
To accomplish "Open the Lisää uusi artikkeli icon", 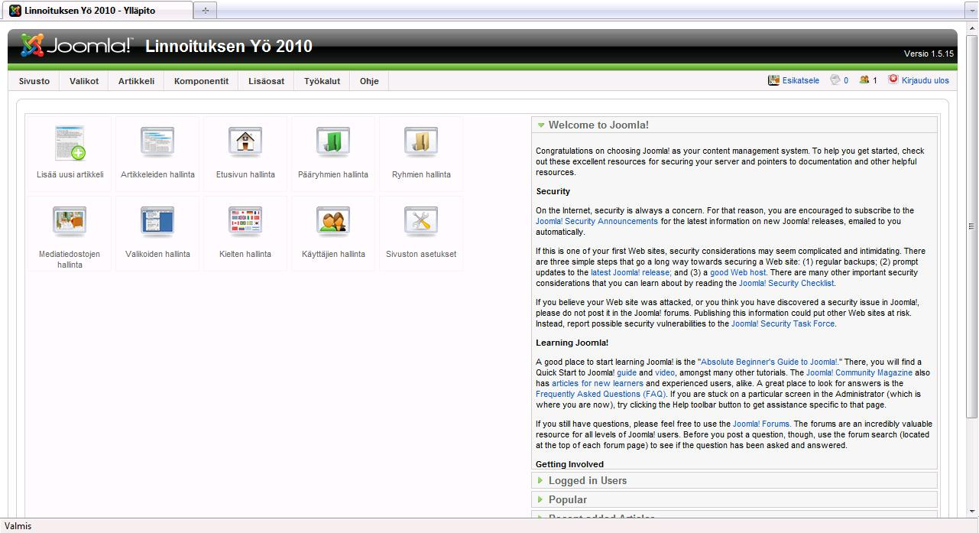I will pos(70,143).
